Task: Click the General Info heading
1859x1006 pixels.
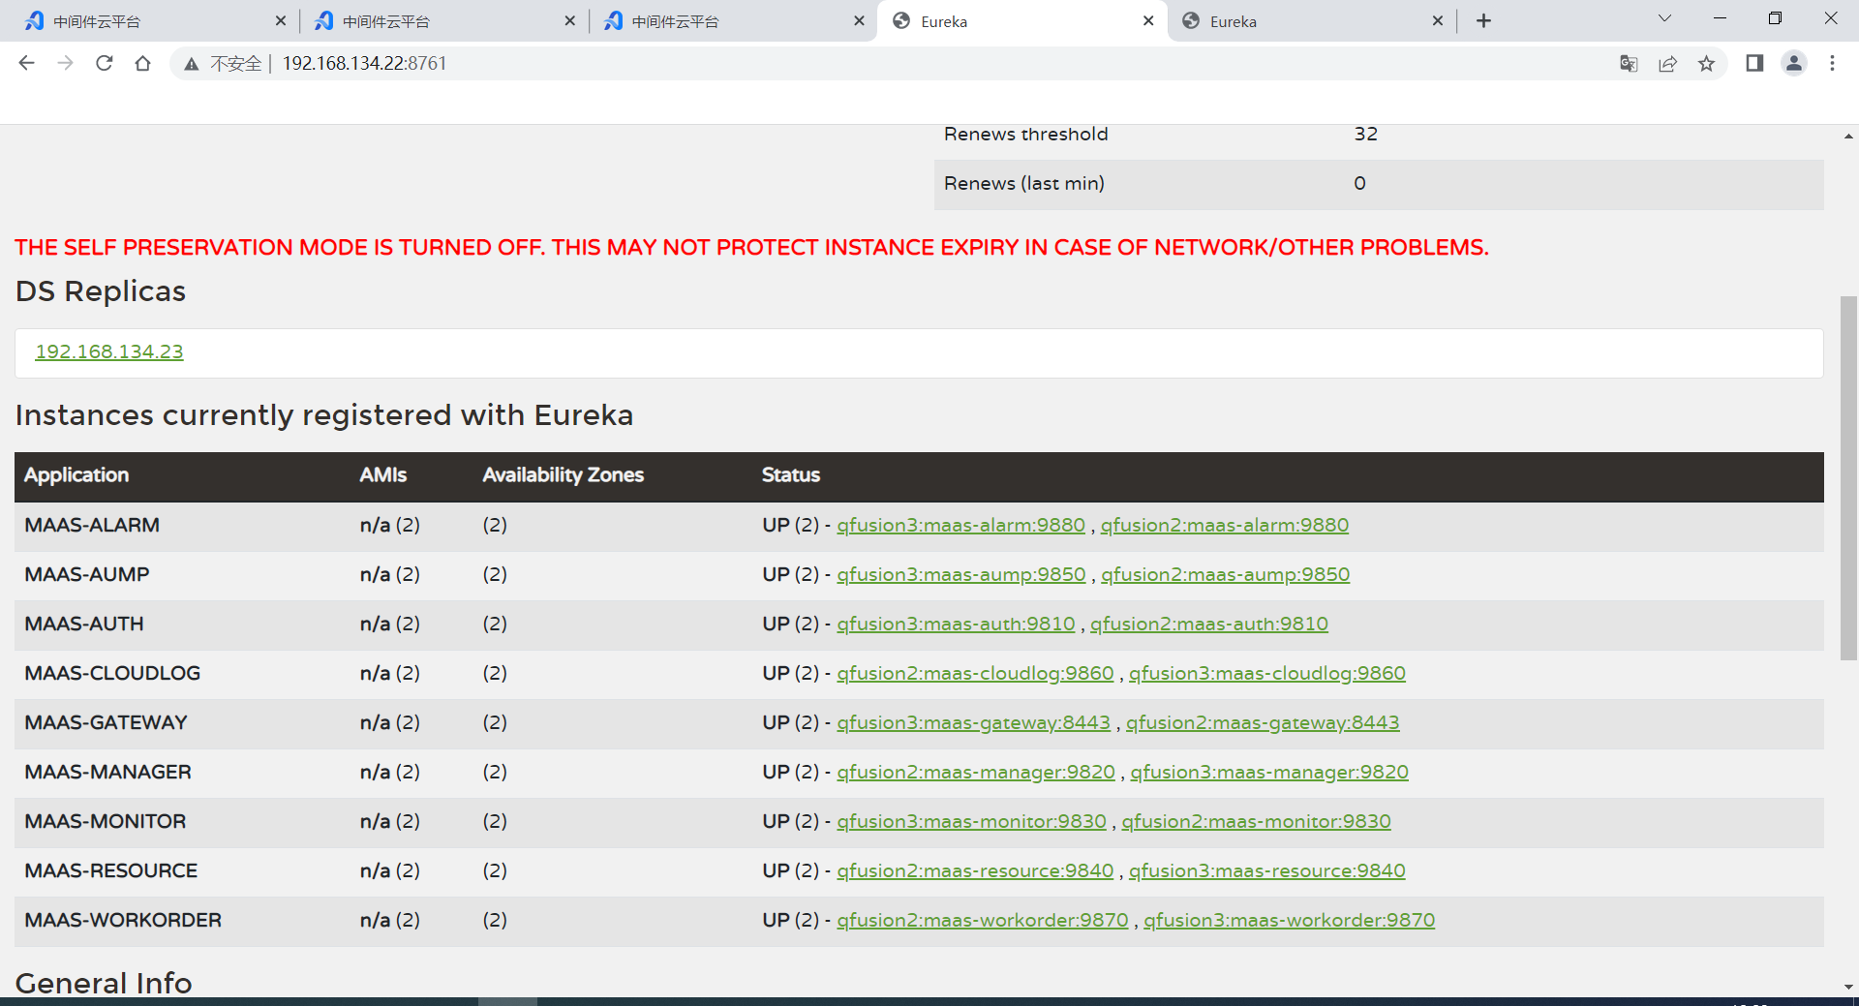Action: click(104, 983)
